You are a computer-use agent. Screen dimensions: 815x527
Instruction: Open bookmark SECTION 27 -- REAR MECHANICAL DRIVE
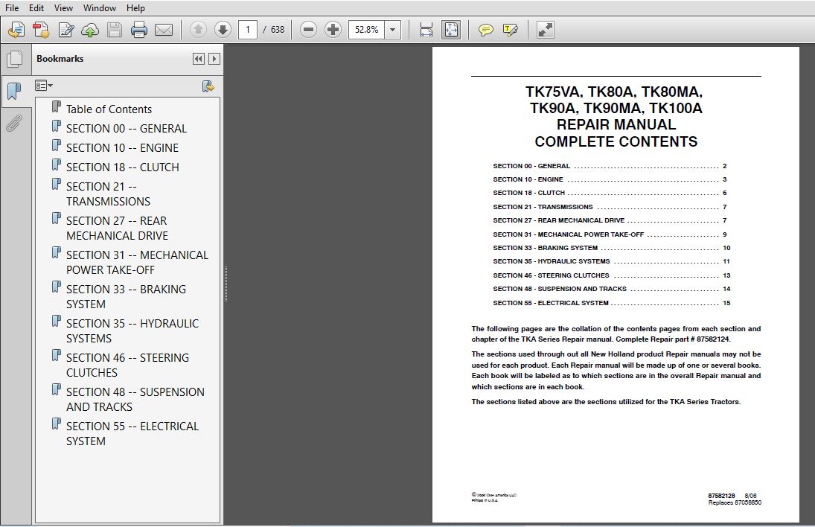pos(117,229)
